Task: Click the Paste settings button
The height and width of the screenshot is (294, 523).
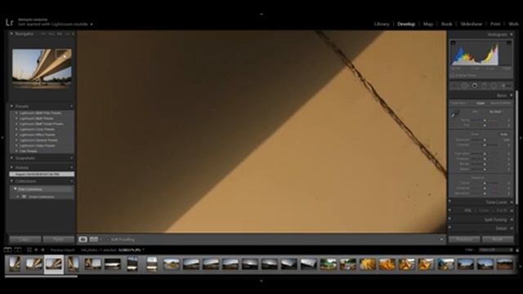Action: [59, 239]
